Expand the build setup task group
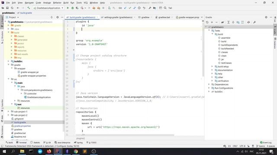 213,66
